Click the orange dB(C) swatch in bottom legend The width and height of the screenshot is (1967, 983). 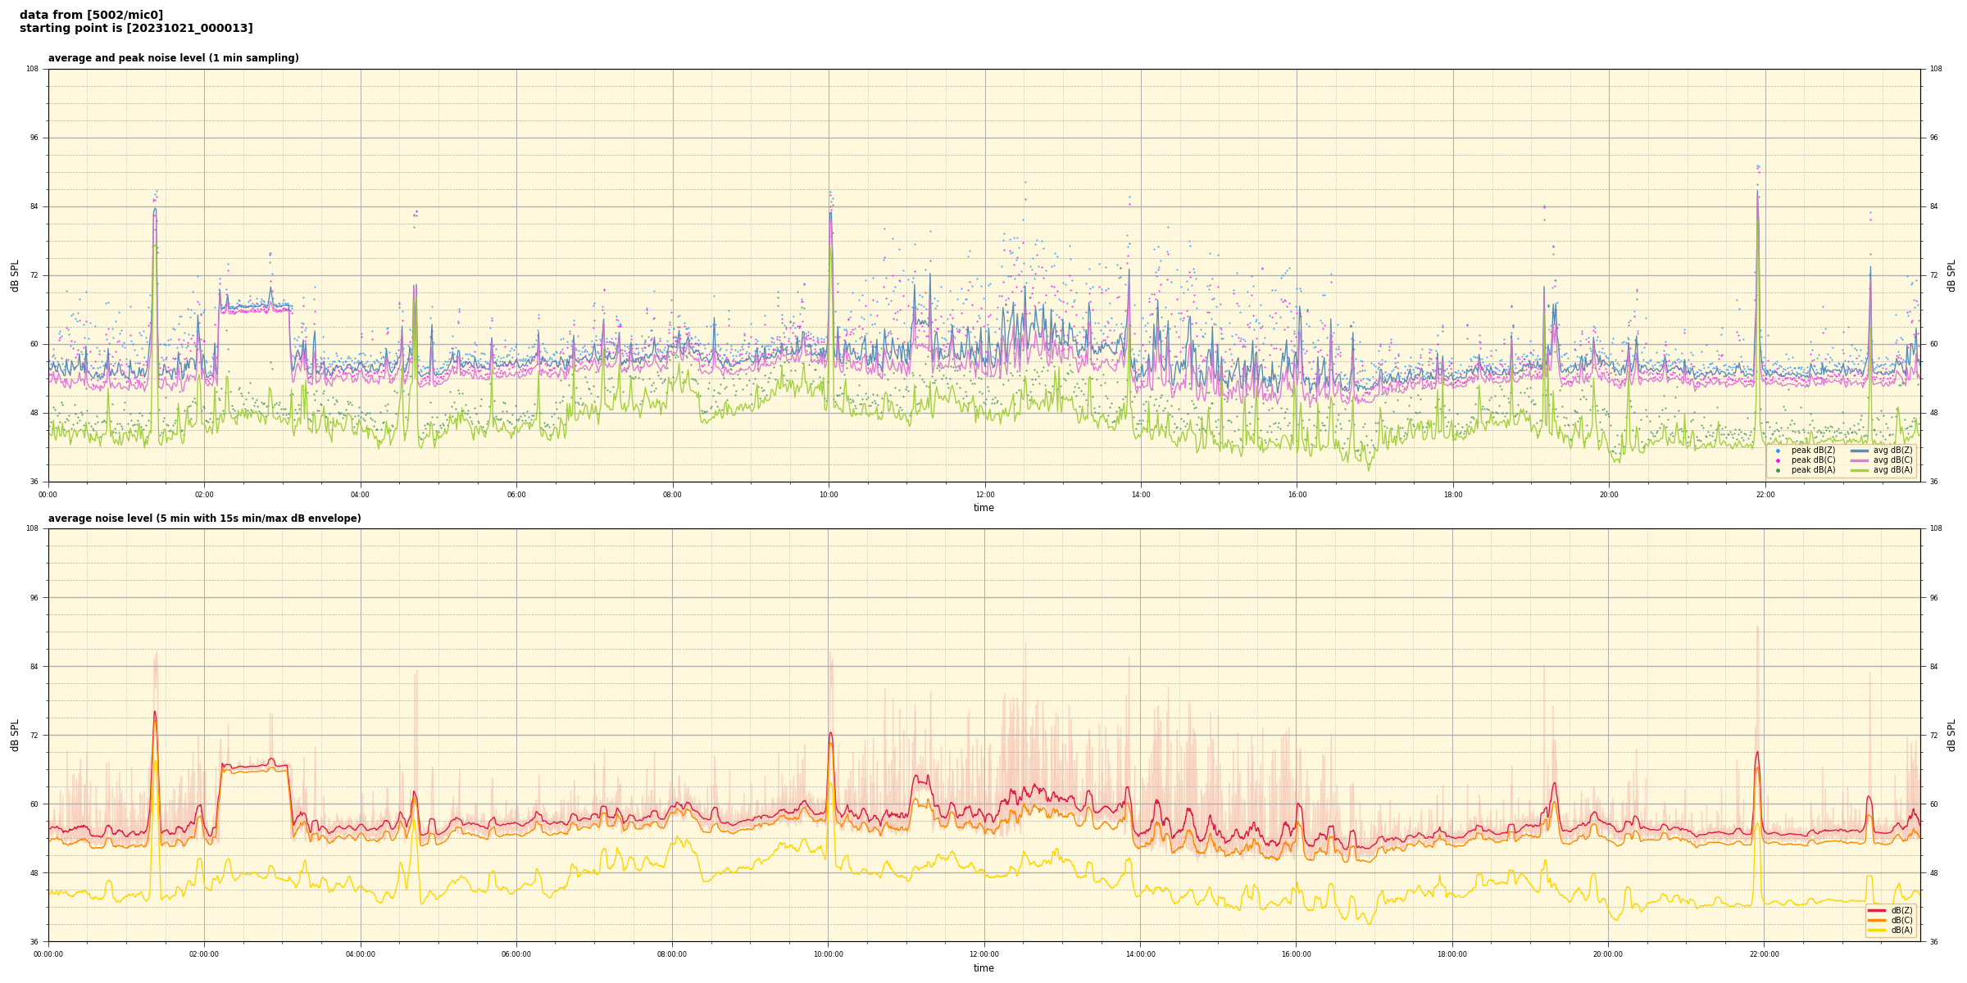click(1877, 920)
